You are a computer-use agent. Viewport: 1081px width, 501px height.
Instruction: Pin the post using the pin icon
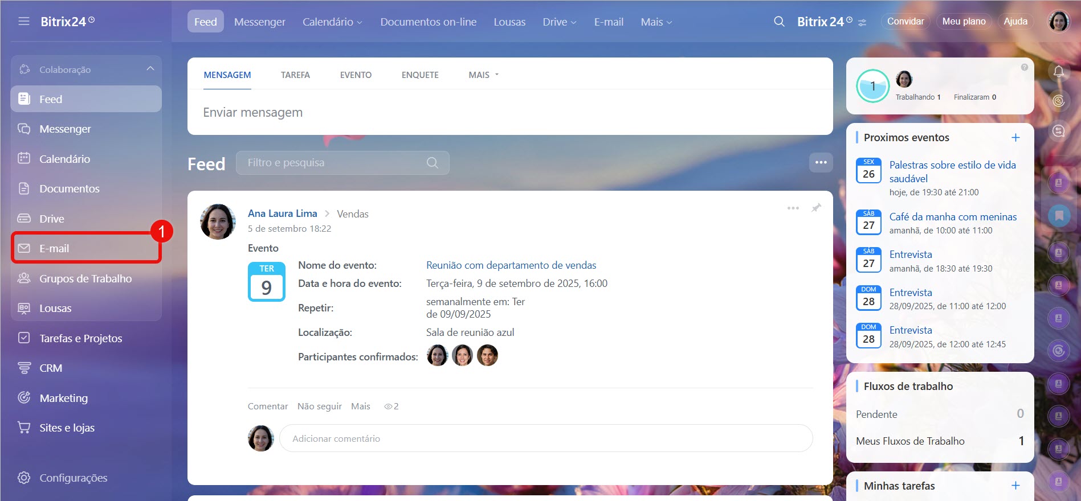coord(816,208)
